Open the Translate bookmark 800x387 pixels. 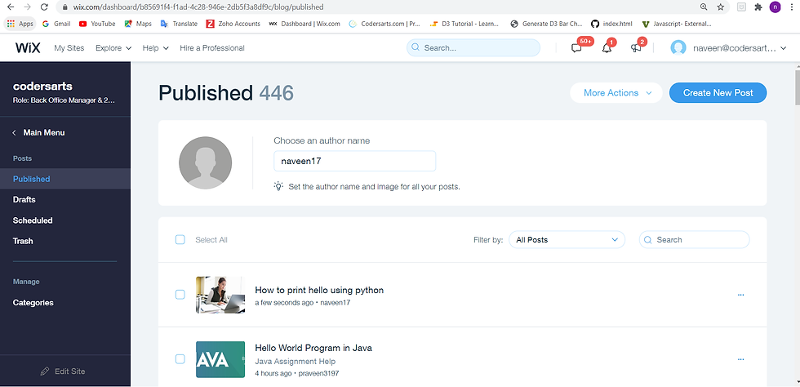(179, 24)
